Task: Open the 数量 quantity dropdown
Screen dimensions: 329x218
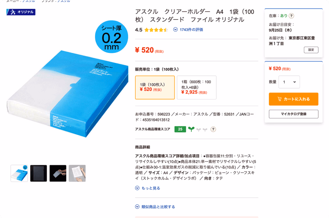Action: [289, 82]
